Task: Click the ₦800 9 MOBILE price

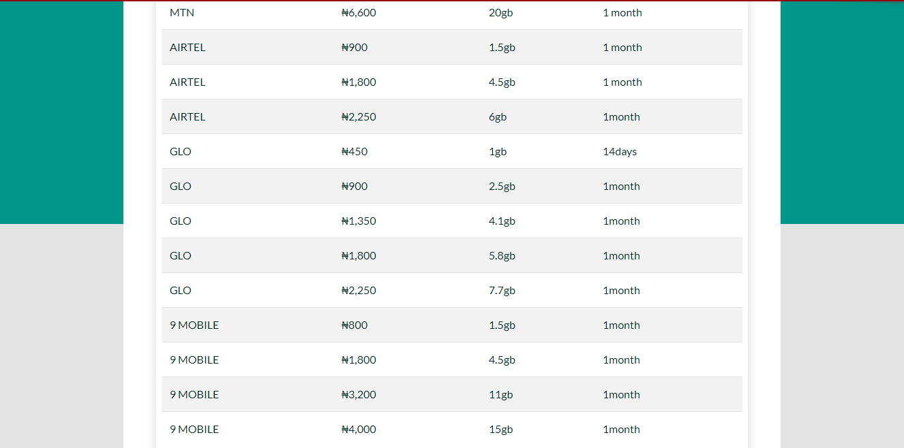Action: point(355,325)
